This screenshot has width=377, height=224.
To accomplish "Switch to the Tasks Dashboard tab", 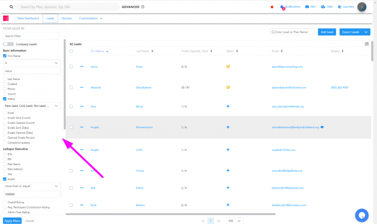I will 28,18.
